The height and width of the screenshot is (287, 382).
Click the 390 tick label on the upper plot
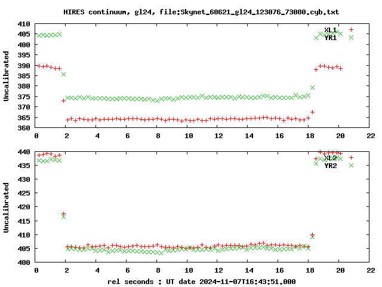(x=24, y=66)
